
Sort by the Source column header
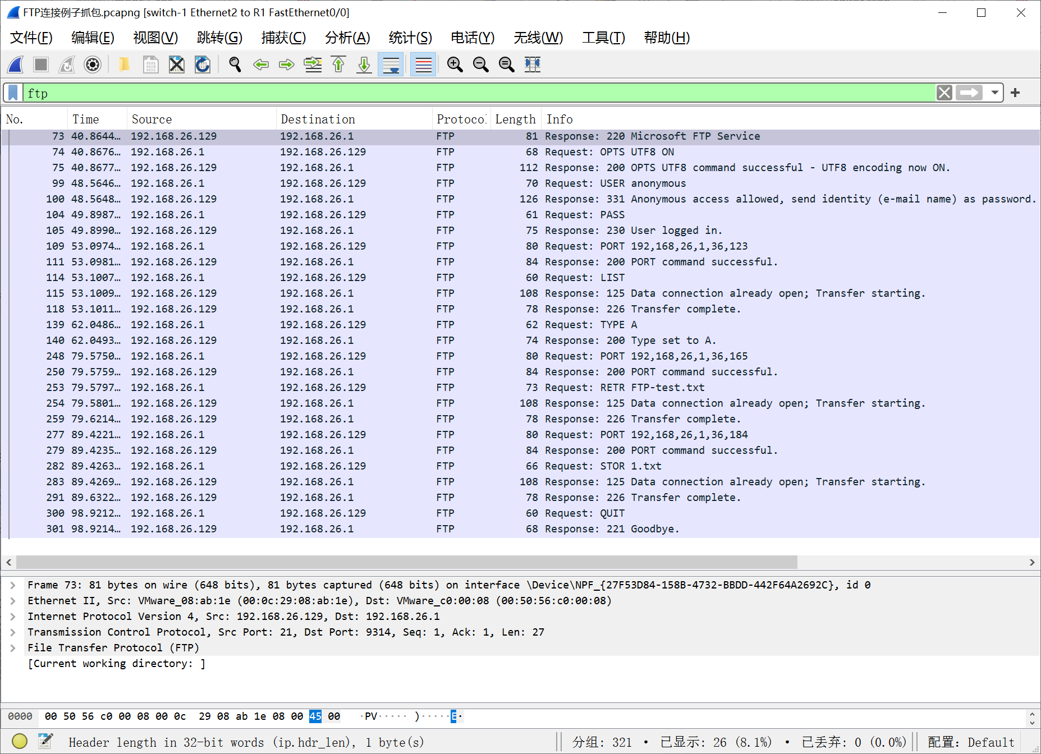(202, 119)
